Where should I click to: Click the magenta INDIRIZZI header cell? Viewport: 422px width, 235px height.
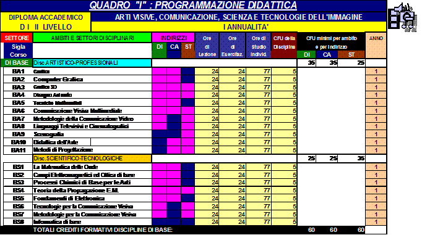click(174, 38)
